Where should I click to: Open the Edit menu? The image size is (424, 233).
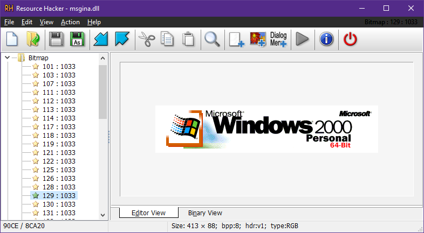point(27,22)
